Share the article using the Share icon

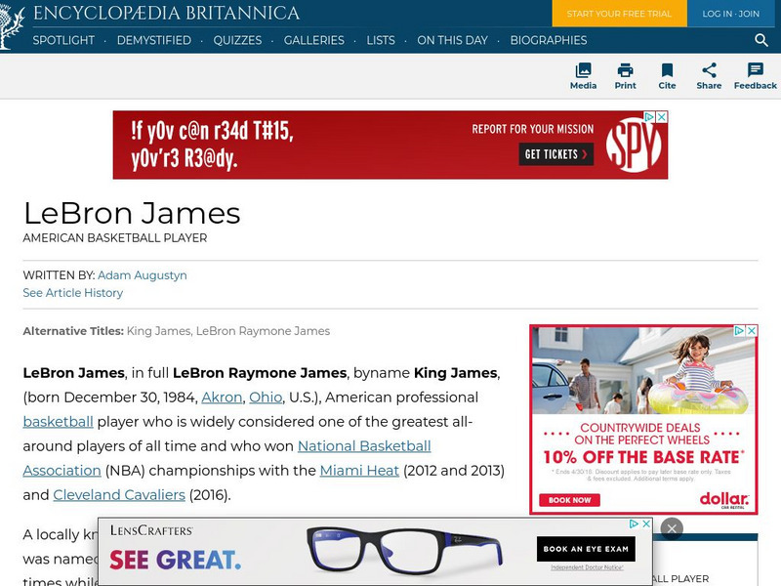710,77
